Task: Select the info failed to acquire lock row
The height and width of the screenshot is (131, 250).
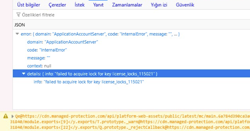Action: (131, 82)
